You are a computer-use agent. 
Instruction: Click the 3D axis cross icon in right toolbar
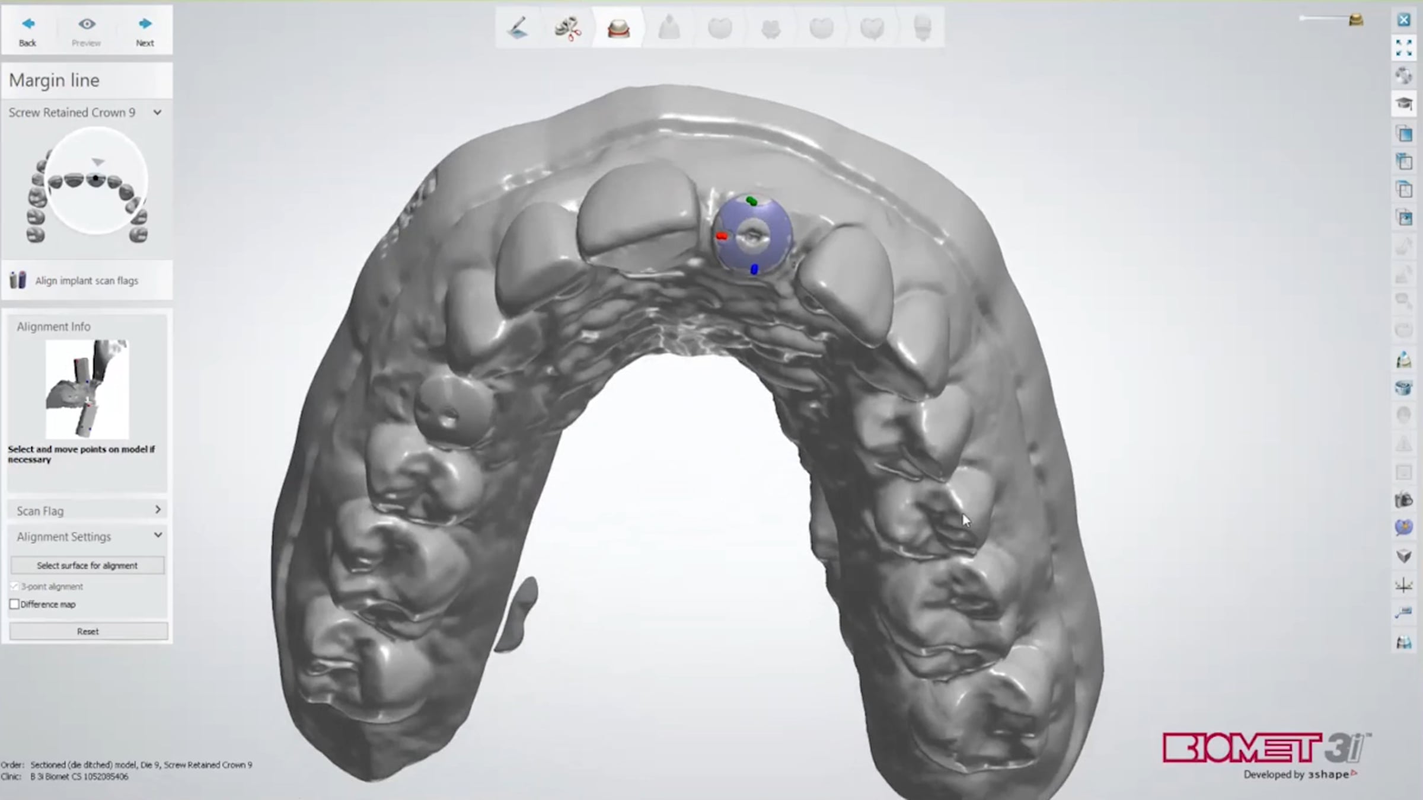click(1403, 585)
